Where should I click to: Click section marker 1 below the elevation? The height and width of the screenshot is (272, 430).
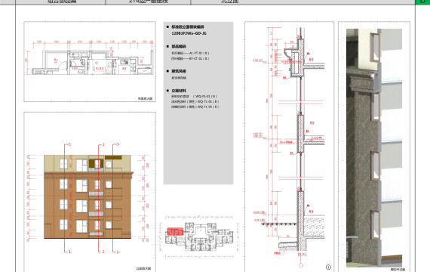click(69, 252)
